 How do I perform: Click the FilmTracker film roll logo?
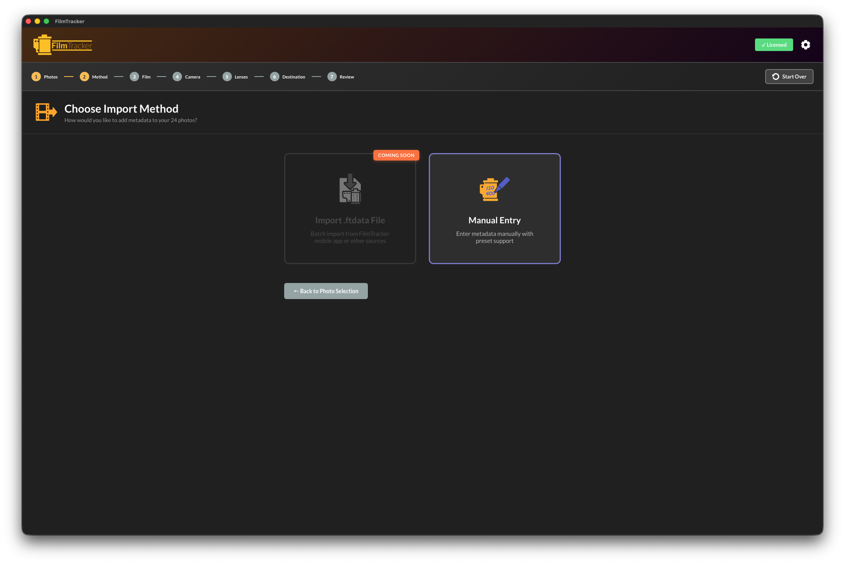click(42, 44)
